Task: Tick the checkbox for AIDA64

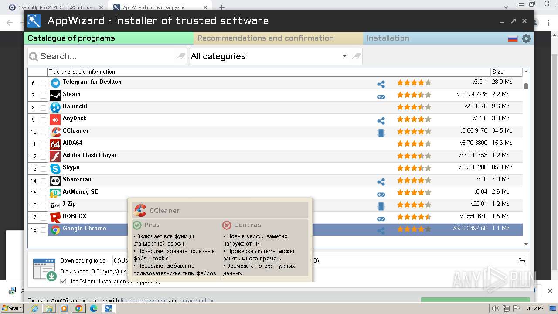Action: (43, 144)
